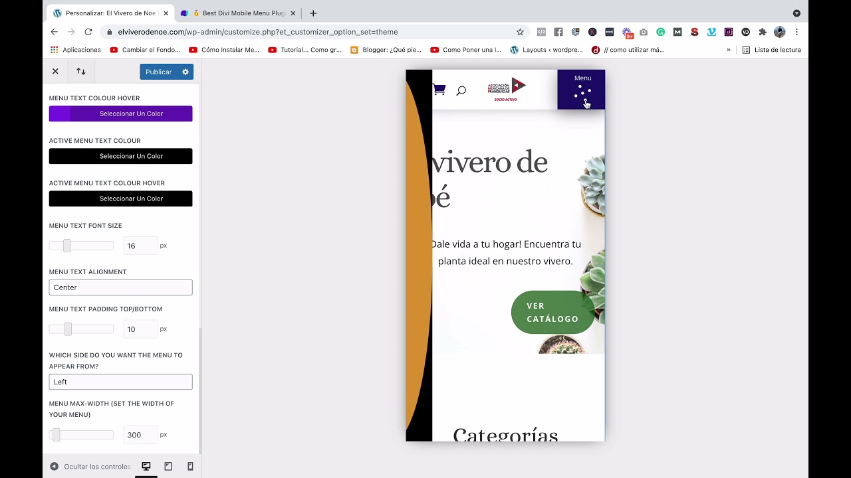Click the Asociación Mexicana de Franquicias logo
Image resolution: width=851 pixels, height=478 pixels.
(x=506, y=90)
